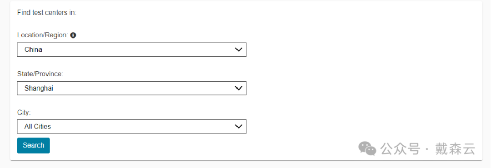This screenshot has height=168, width=491.
Task: Select the Shanghai text in the province field
Action: tap(39, 89)
